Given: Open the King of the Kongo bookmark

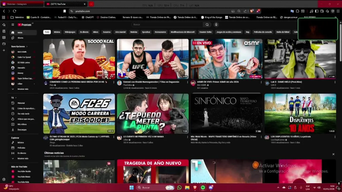Looking at the screenshot, I should 211,17.
